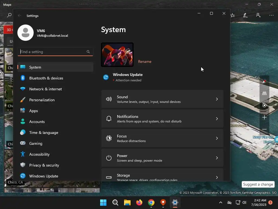
Task: Open Apps settings category
Action: 55,111
